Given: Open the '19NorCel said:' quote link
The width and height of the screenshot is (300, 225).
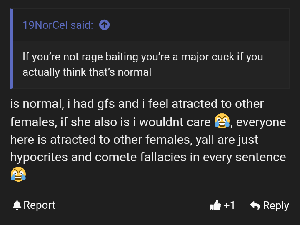Looking at the screenshot, I should 58,25.
